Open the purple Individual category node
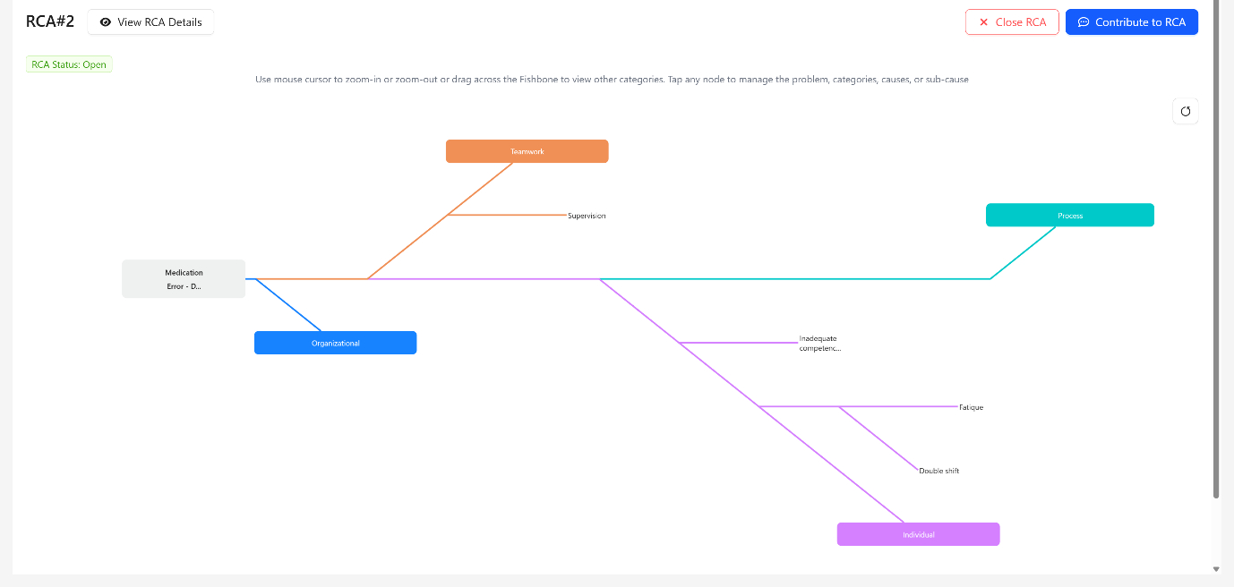 point(918,534)
